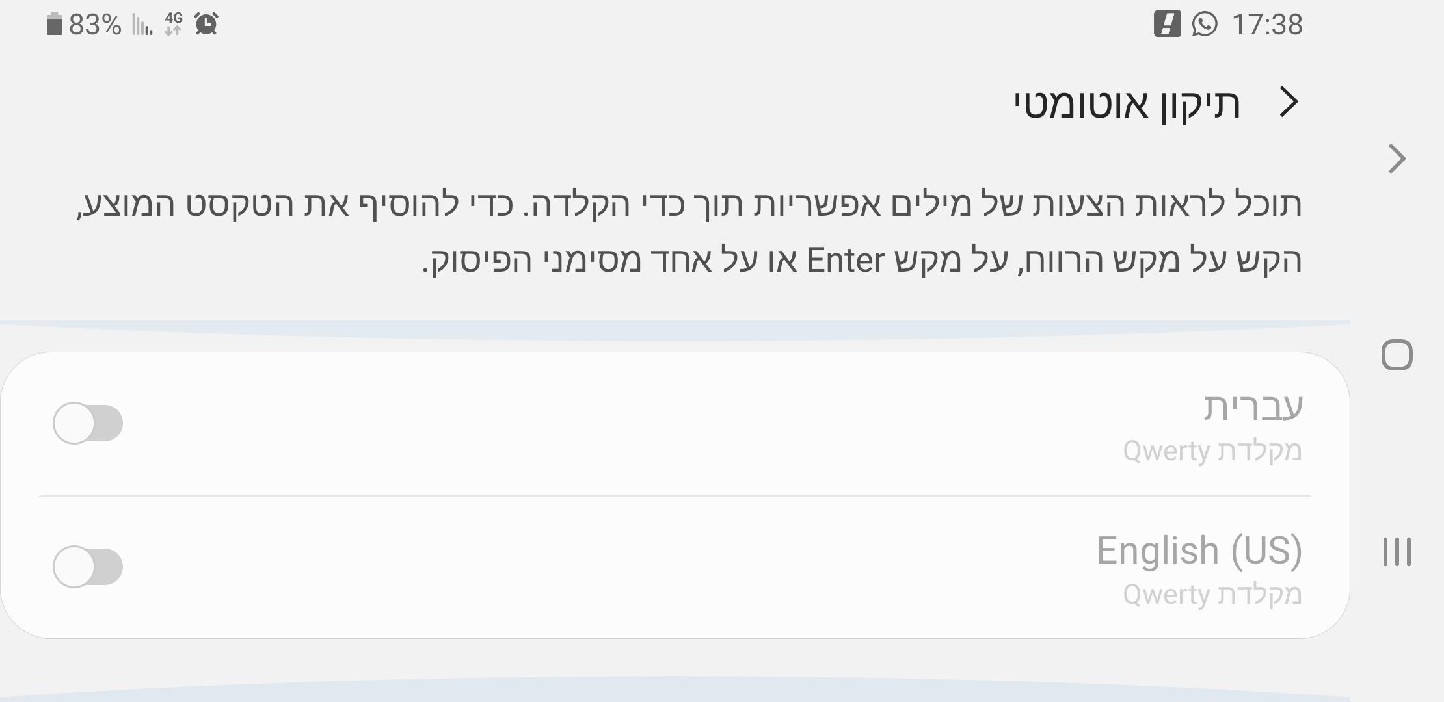Tap the home navigation button
The width and height of the screenshot is (1444, 702).
point(1397,356)
